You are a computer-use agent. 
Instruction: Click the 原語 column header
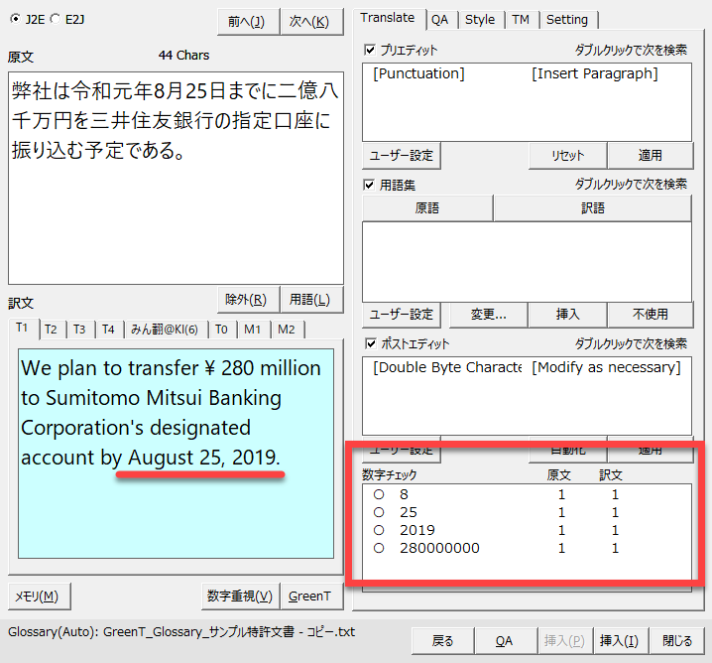[427, 208]
